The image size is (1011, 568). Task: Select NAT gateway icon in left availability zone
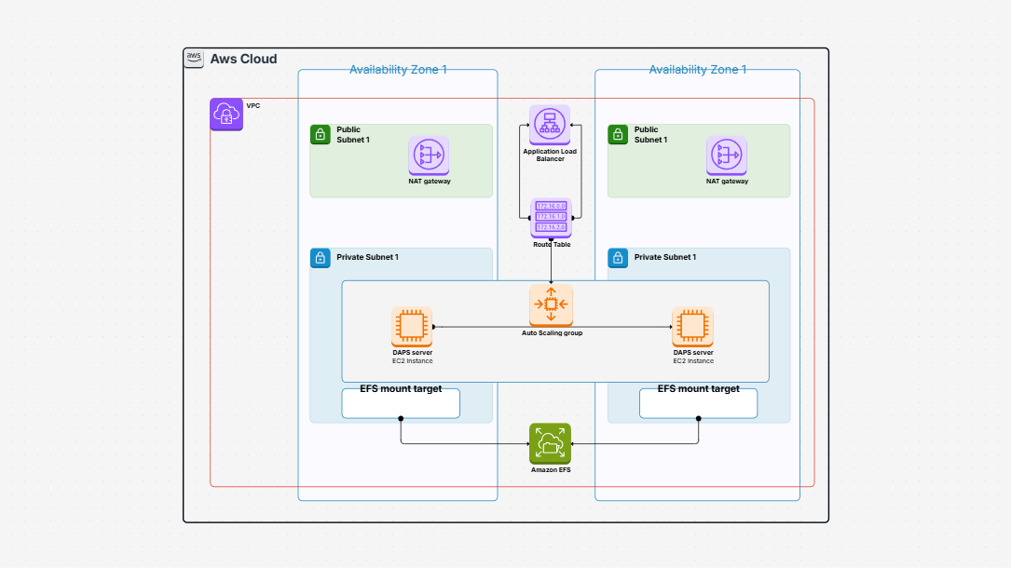[429, 156]
